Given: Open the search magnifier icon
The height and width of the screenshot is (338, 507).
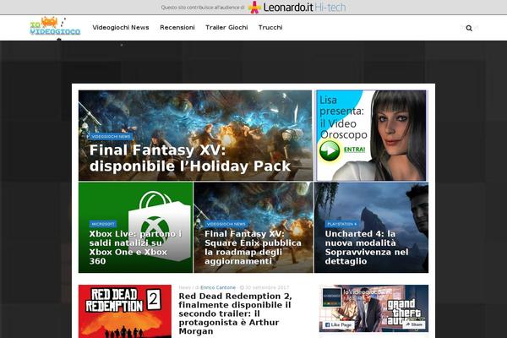Looking at the screenshot, I should click(469, 28).
